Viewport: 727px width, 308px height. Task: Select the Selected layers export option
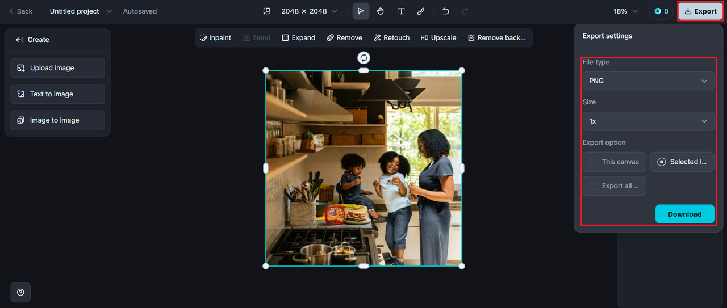pyautogui.click(x=682, y=162)
